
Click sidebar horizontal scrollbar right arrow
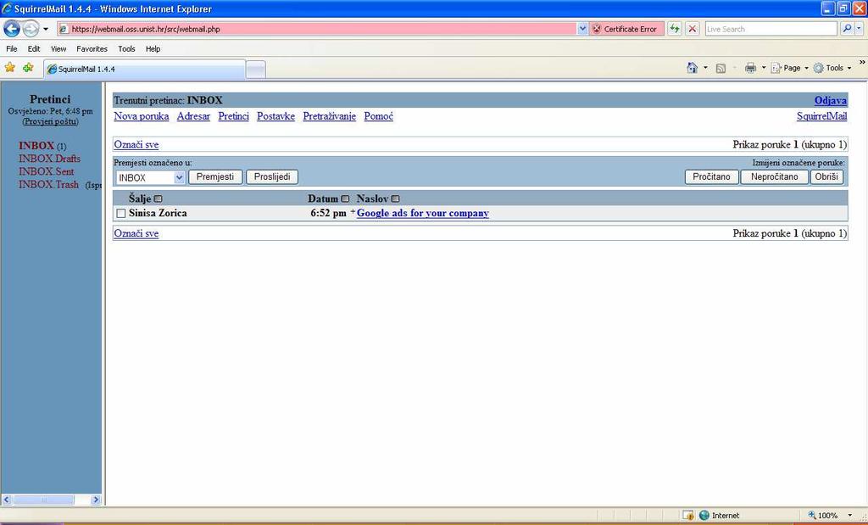coord(96,500)
